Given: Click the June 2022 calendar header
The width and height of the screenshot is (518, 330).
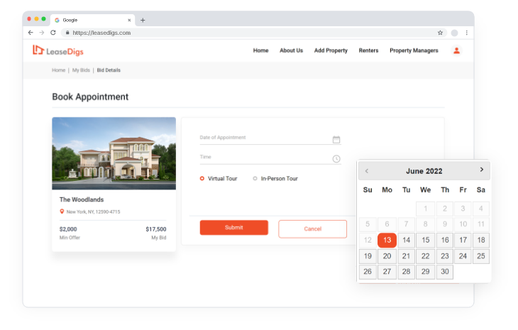Looking at the screenshot, I should click(424, 171).
